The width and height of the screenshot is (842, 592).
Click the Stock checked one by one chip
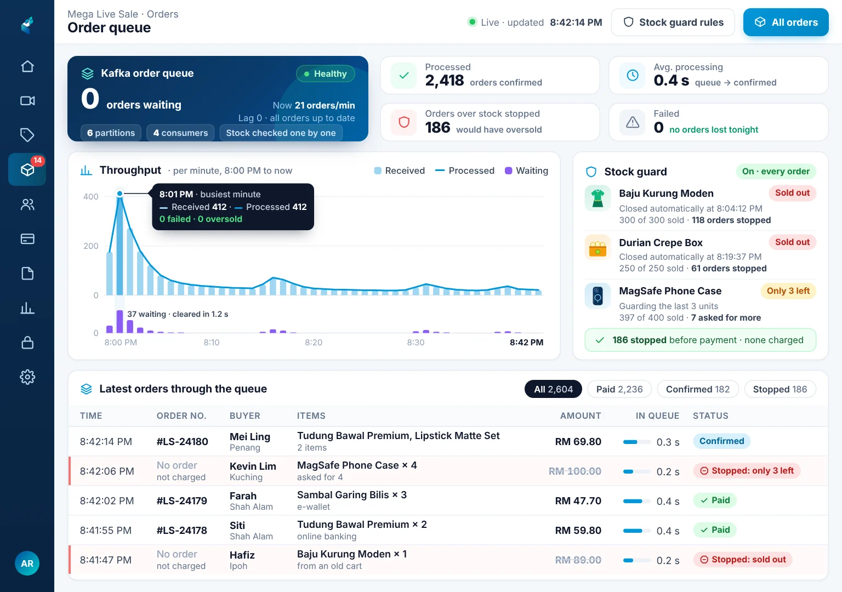pos(281,133)
